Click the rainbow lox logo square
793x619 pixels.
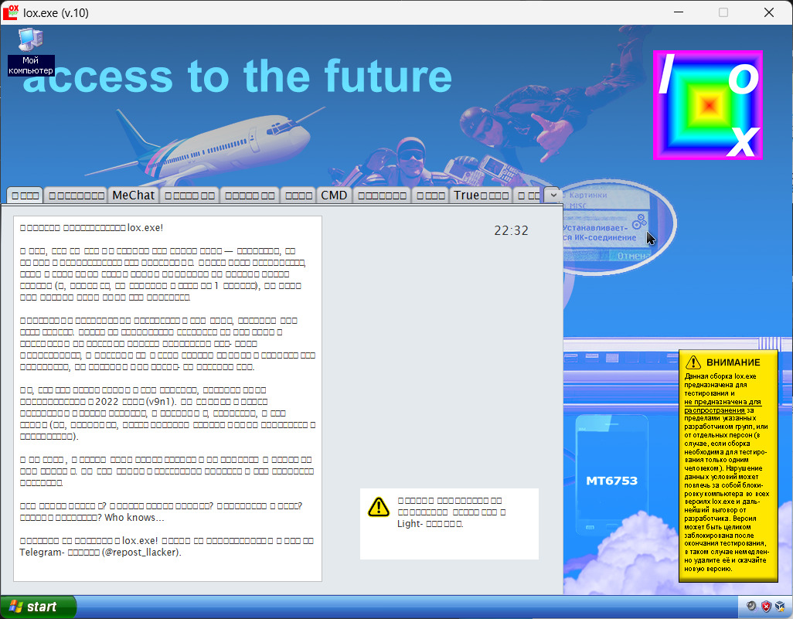coord(707,105)
